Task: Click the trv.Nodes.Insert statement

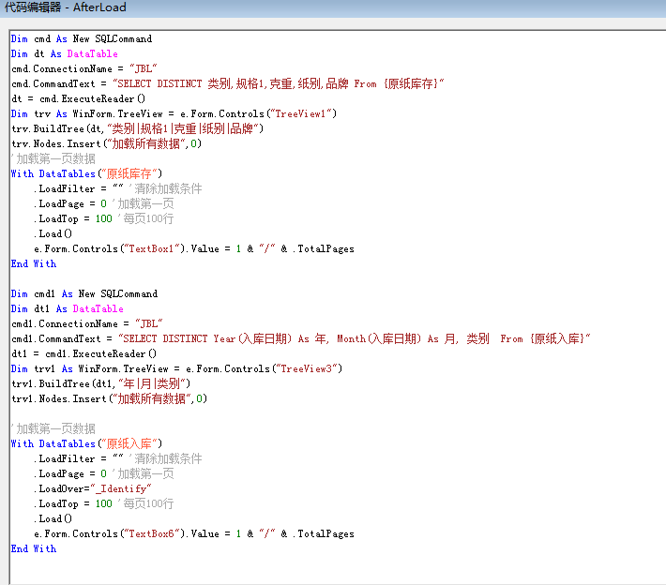Action: (x=106, y=143)
